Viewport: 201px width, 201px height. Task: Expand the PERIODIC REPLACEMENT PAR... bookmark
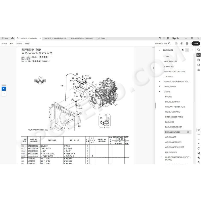pos(160,82)
